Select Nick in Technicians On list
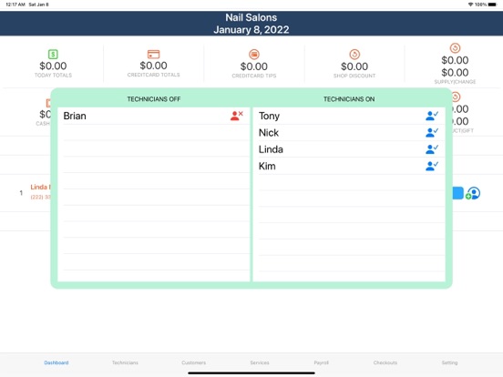Screen dimensions: 503x377 (349, 132)
